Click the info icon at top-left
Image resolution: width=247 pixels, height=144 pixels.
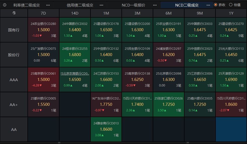coord(5,5)
